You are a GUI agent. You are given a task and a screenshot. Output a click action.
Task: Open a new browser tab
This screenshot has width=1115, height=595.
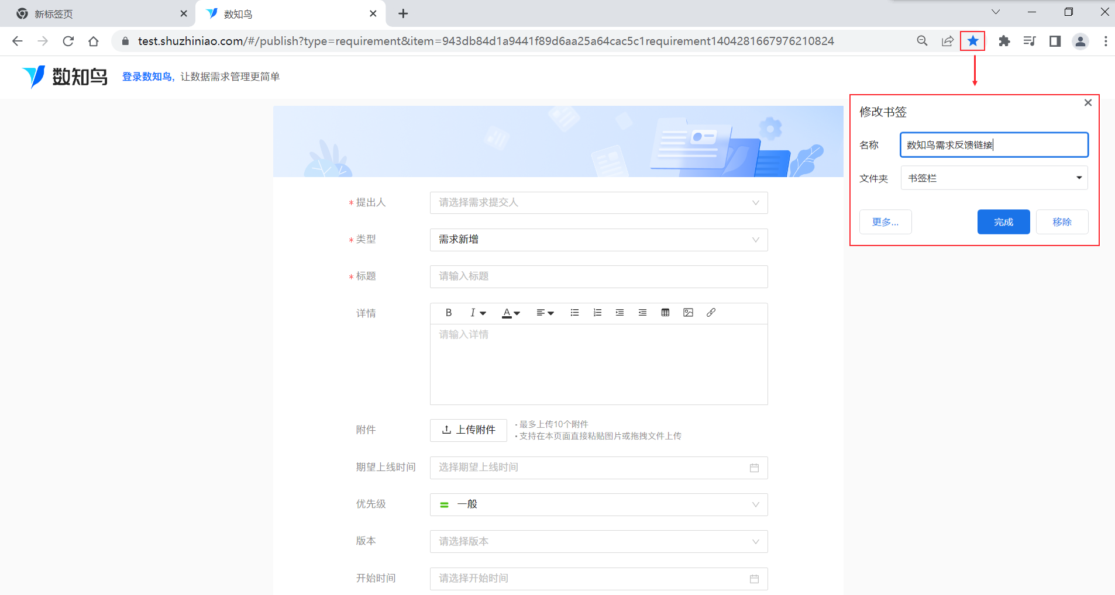pyautogui.click(x=403, y=13)
